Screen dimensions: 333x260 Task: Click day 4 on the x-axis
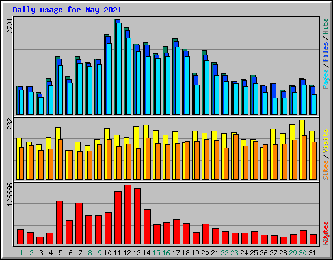(x=51, y=253)
